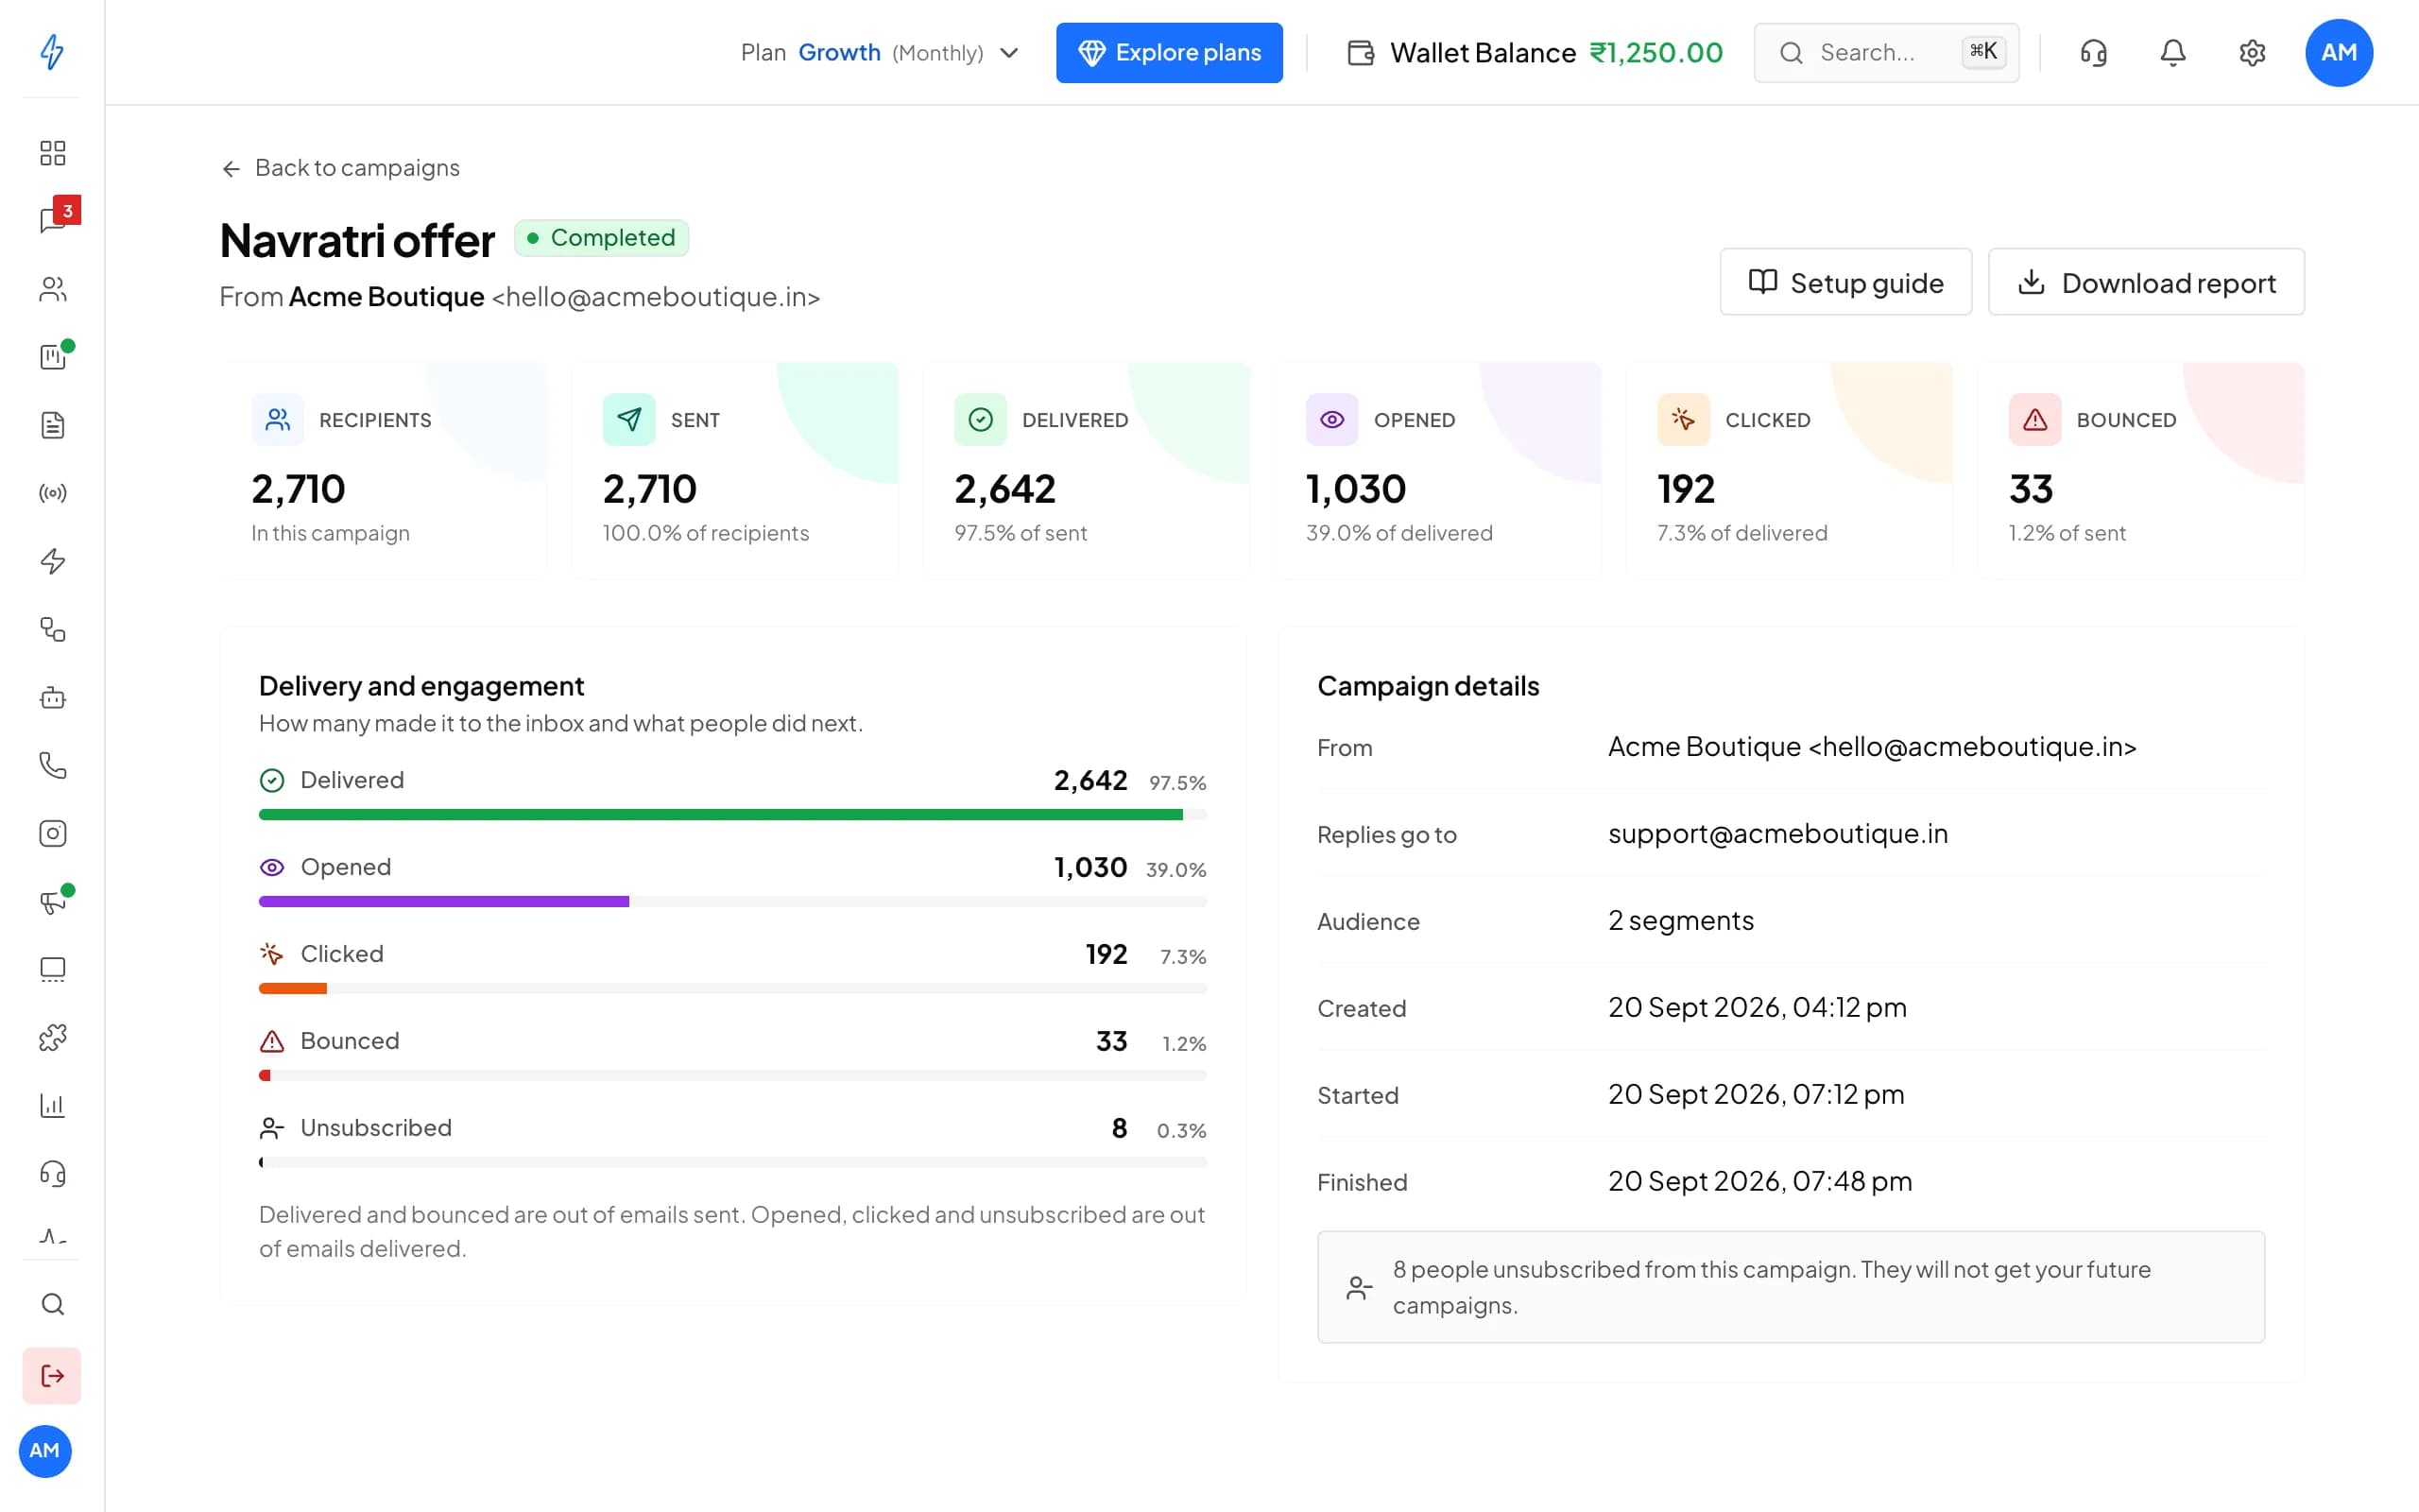Open the workflow shapes icon in sidebar
The height and width of the screenshot is (1512, 2419).
click(52, 629)
